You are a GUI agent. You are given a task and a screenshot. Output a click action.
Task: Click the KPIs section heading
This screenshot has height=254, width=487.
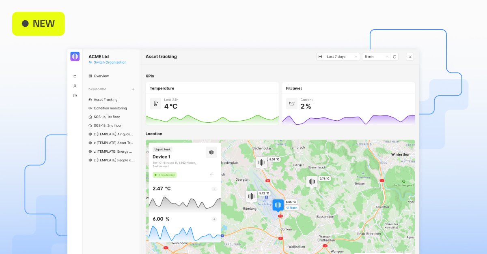tap(150, 76)
